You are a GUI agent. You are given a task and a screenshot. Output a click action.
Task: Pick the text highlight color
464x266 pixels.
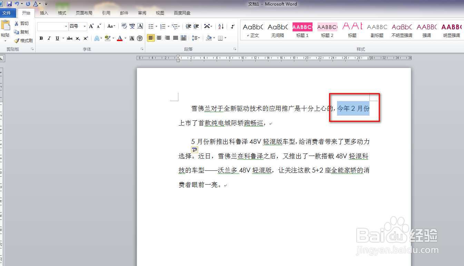[x=107, y=38]
